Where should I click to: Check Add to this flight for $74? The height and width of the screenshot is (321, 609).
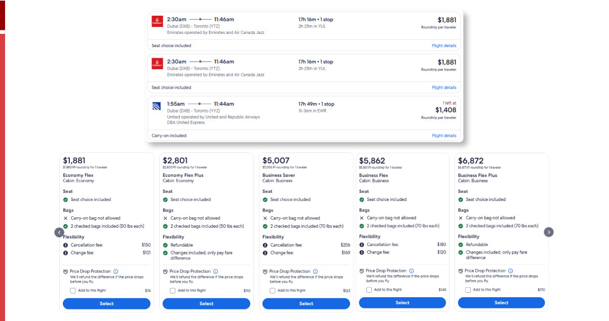(x=73, y=291)
